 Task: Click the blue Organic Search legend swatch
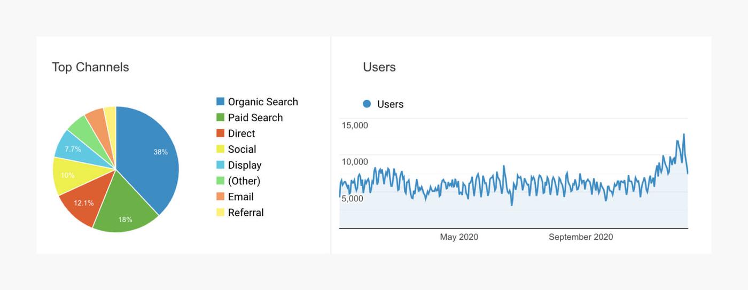tap(220, 101)
